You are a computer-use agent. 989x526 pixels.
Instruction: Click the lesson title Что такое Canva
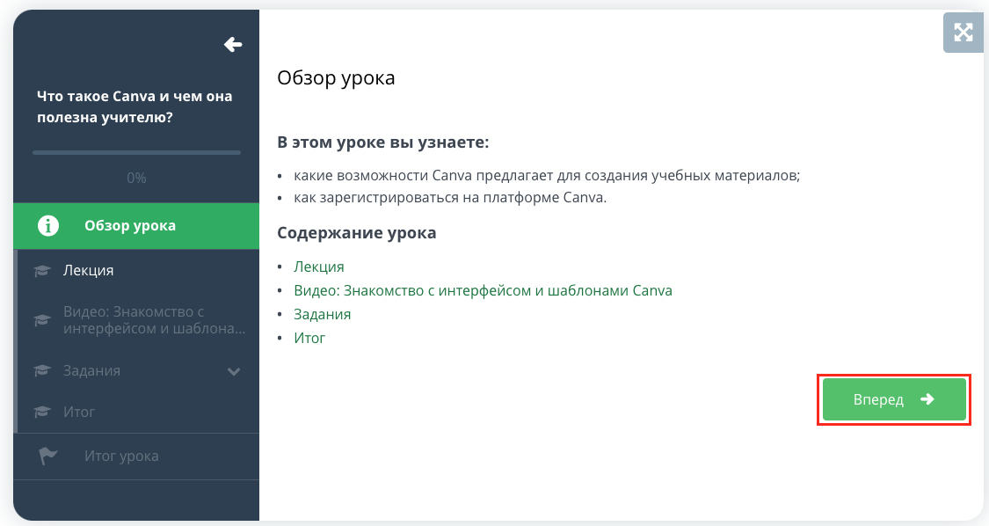[135, 106]
